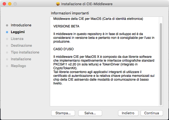Select the Introduzione step label

point(21,25)
